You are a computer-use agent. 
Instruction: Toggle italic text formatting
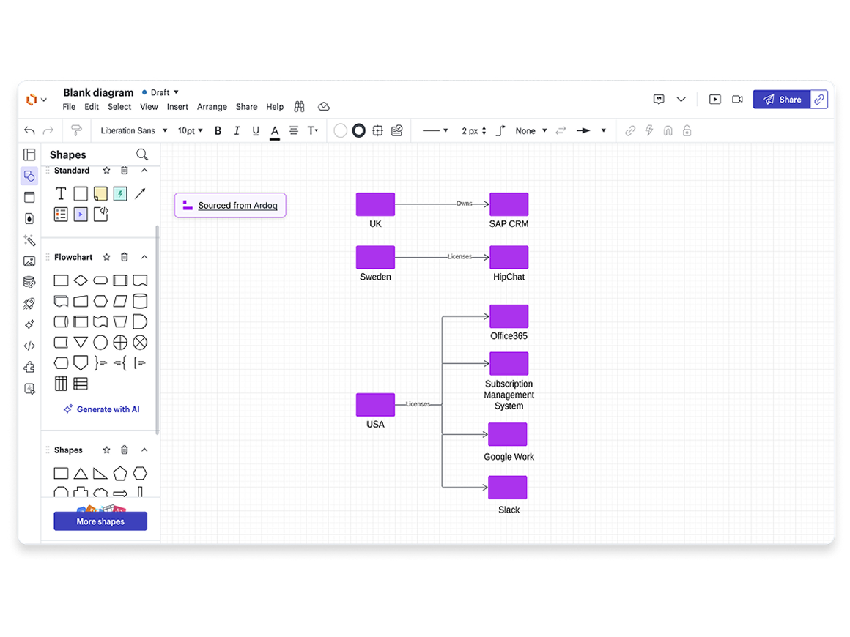pos(237,130)
